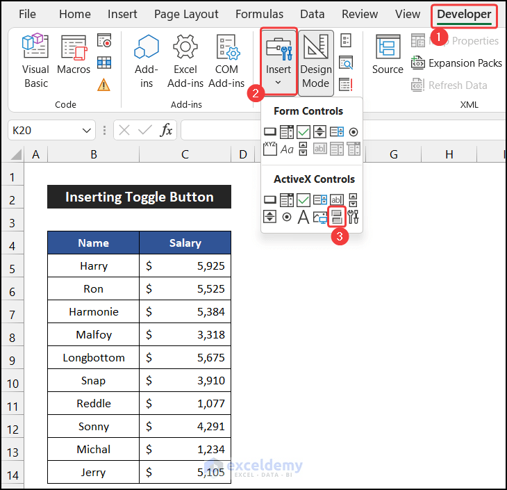The height and width of the screenshot is (490, 507).
Task: Click the formula bar Cancel X
Action: click(124, 131)
